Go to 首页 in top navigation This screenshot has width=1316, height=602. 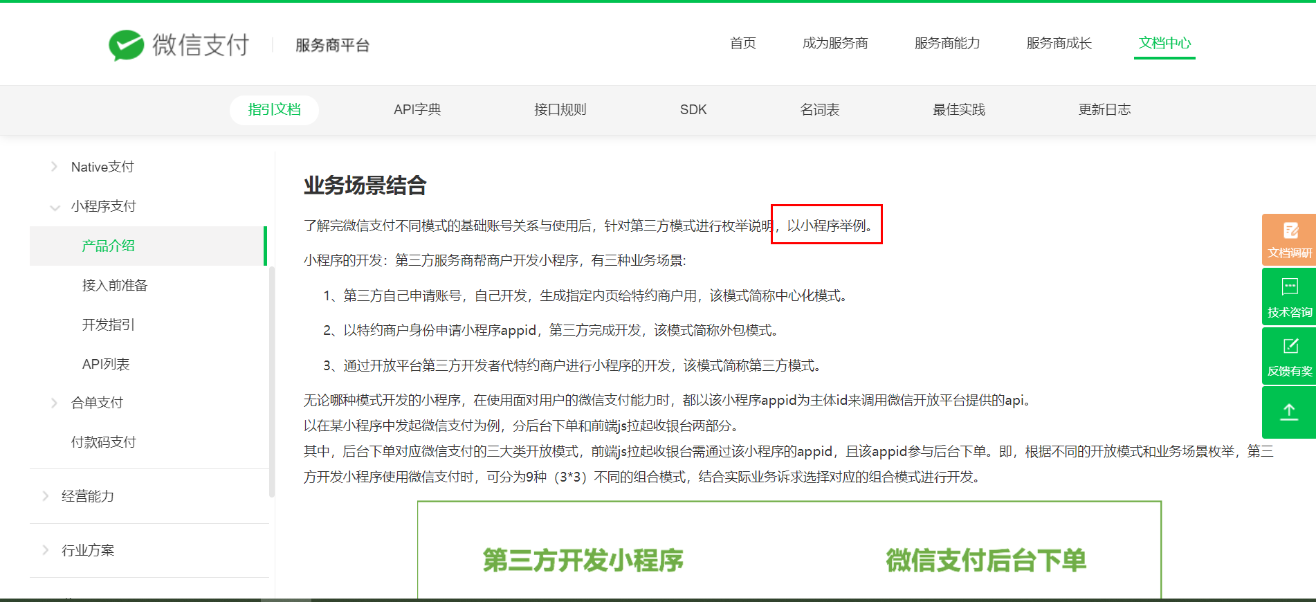[x=743, y=43]
